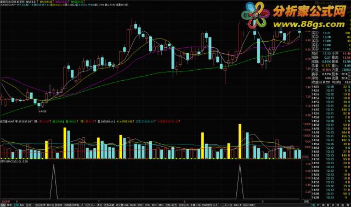This screenshot has height=207, width=351.
Task: Click the first white signal spike in bottom pane
Action: tap(54, 181)
